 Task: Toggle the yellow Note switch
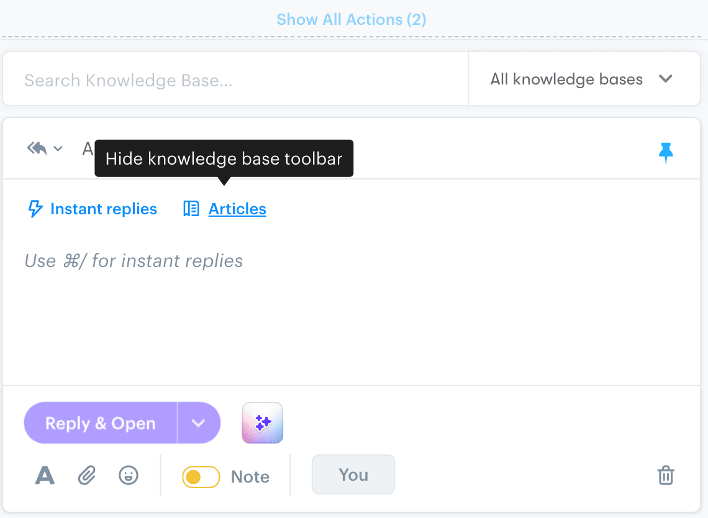point(200,476)
